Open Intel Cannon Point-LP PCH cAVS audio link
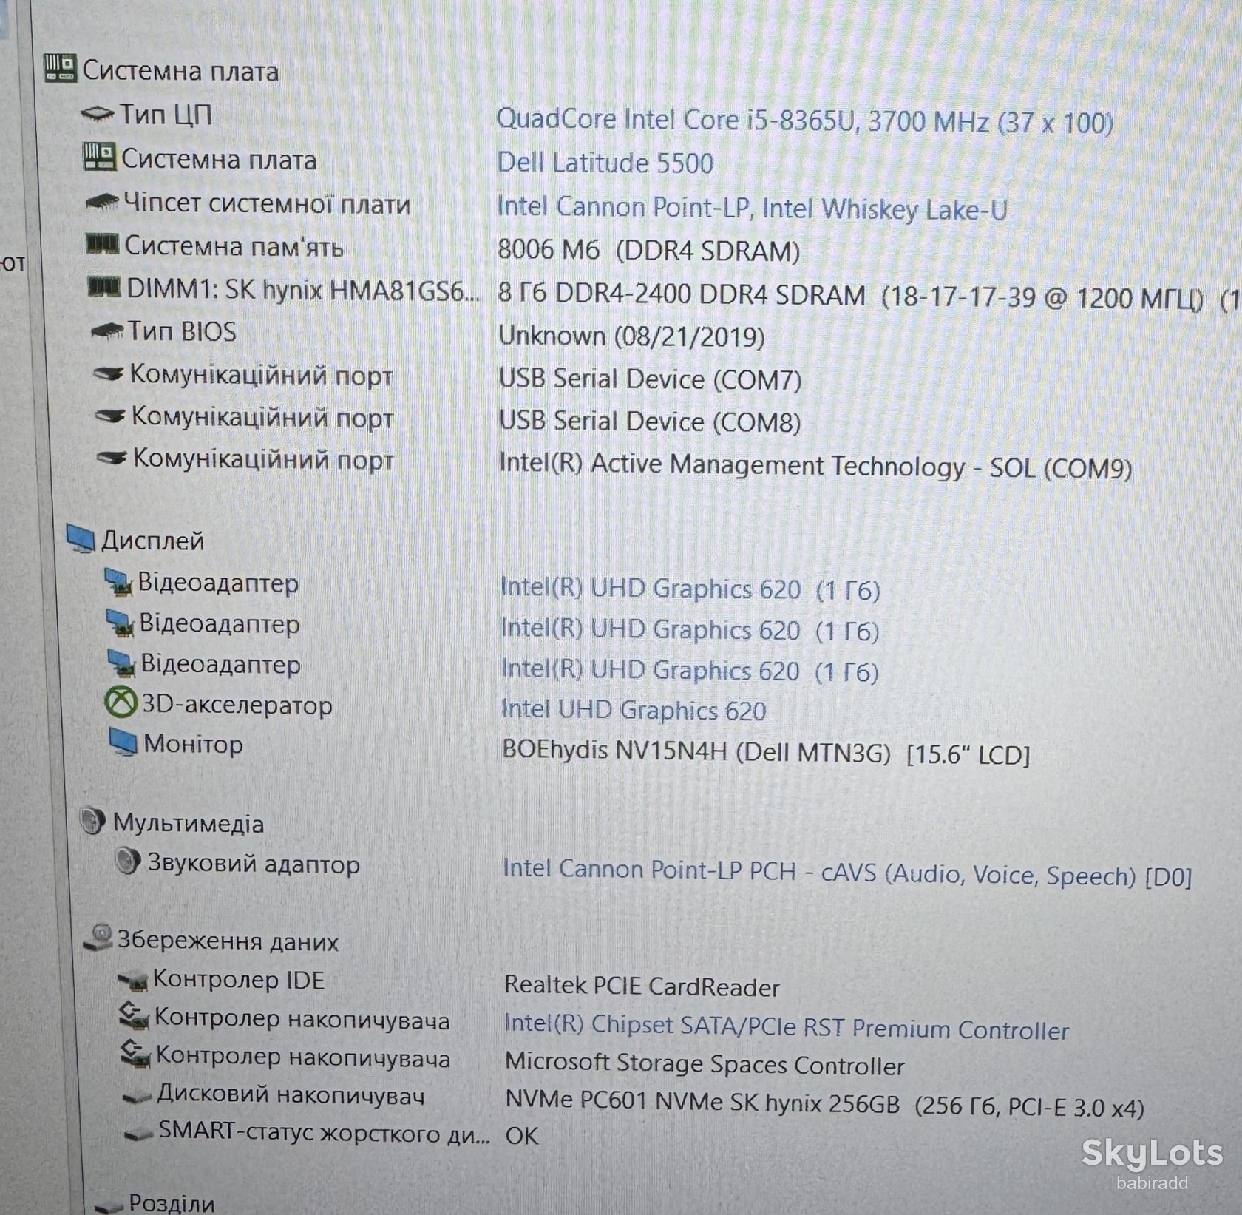Screen dimensions: 1242x1215 [x=847, y=873]
